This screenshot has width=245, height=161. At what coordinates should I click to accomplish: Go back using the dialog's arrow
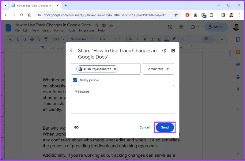click(x=72, y=50)
